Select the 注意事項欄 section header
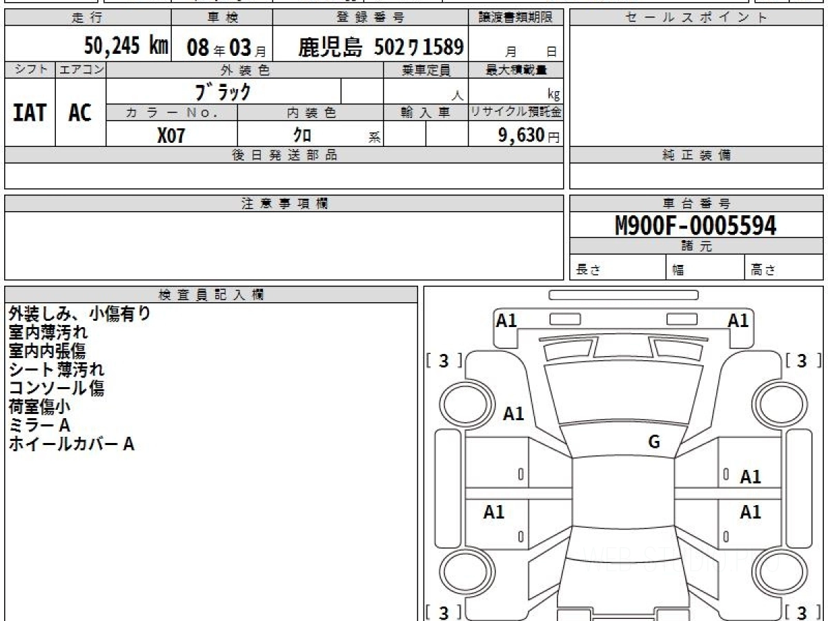Viewport: 828px width, 621px height. point(284,204)
